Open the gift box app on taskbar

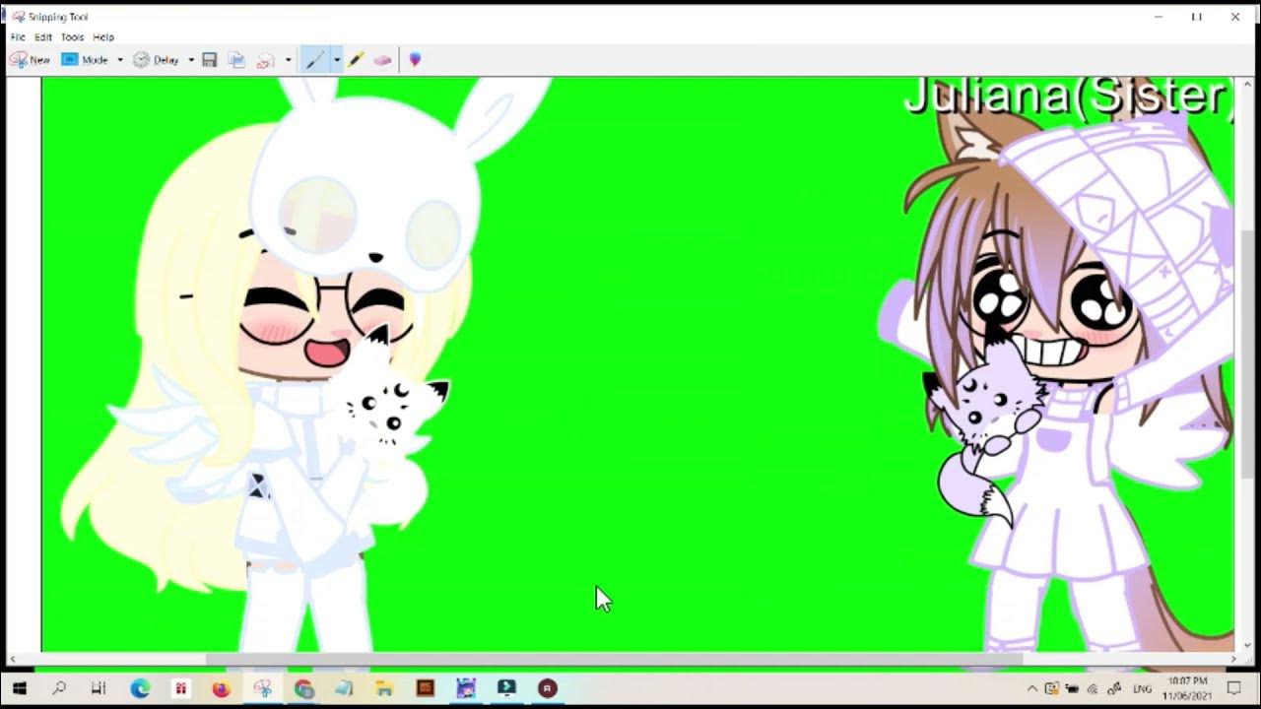(x=180, y=688)
